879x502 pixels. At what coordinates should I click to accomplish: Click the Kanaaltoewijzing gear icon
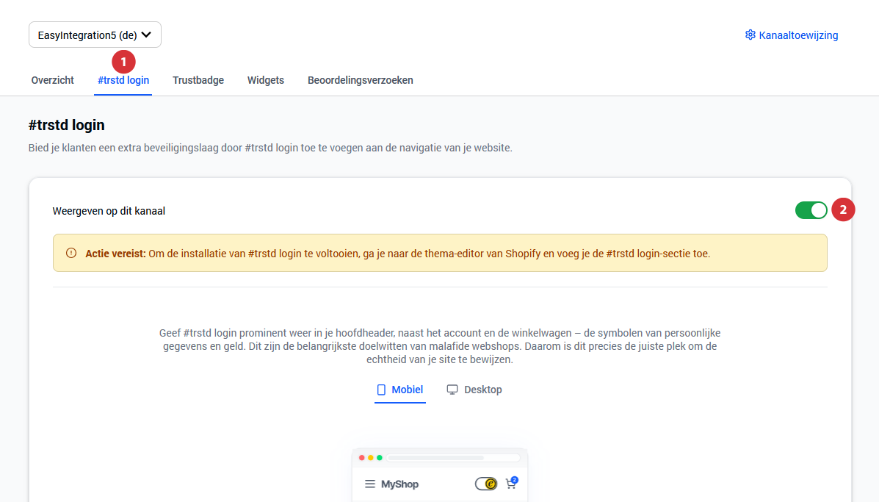coord(750,35)
